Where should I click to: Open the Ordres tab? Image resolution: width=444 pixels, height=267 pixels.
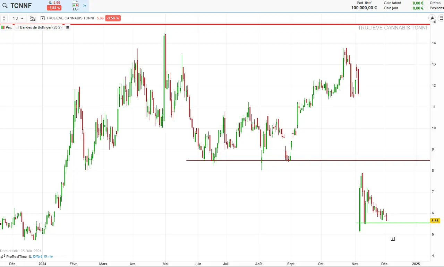coord(435,3)
